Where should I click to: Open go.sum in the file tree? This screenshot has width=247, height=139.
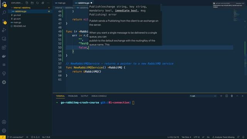pyautogui.click(x=17, y=19)
